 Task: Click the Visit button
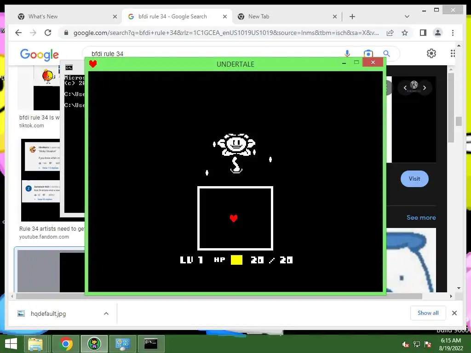(x=414, y=179)
